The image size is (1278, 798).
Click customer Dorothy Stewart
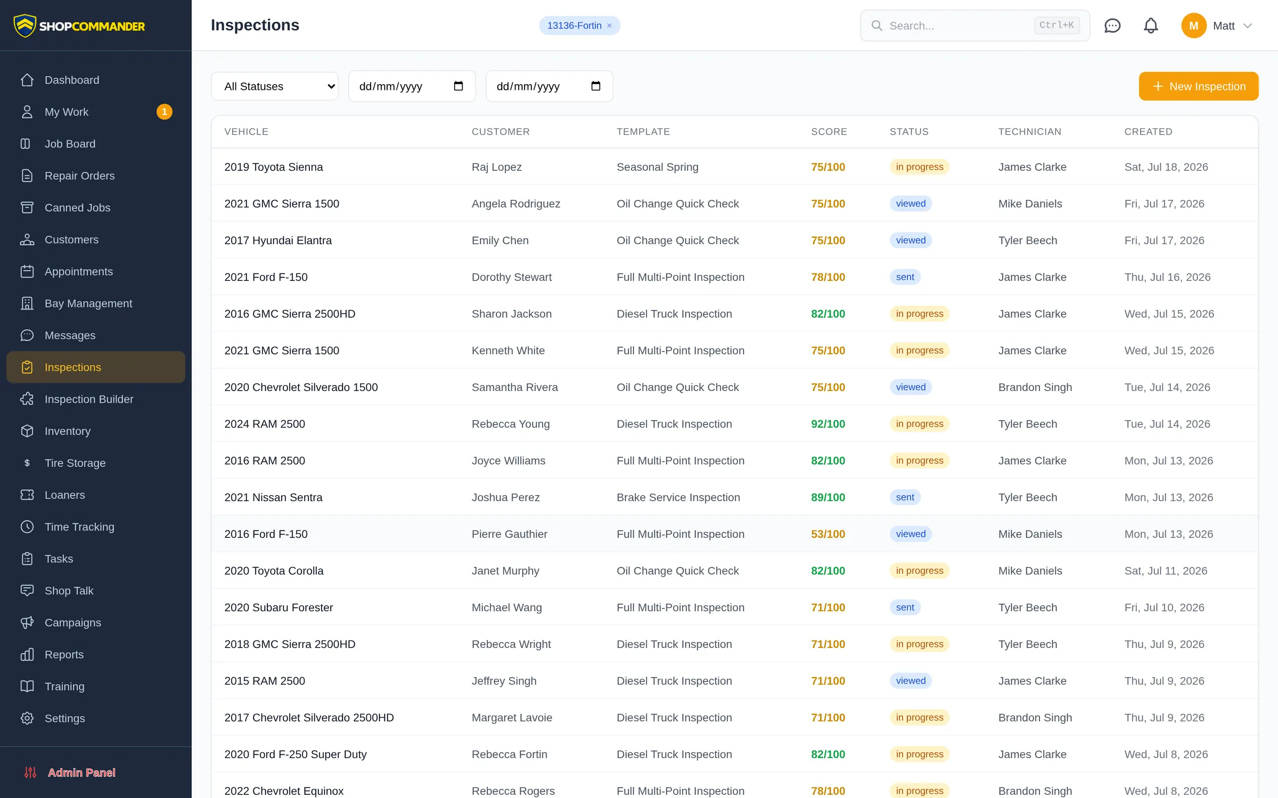pyautogui.click(x=512, y=277)
